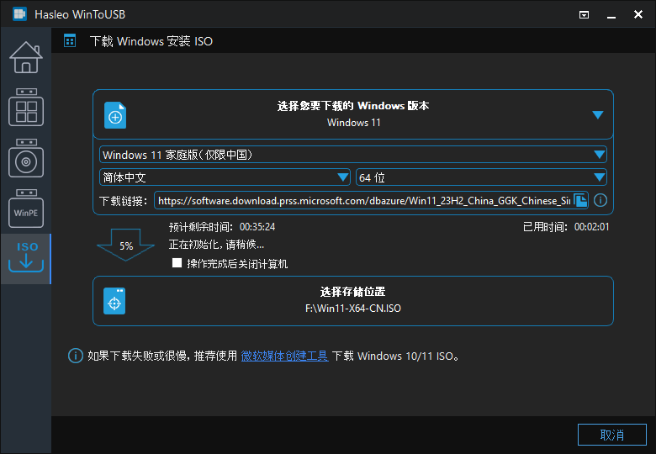Viewport: 656px width, 454px height.
Task: Click the storage location target icon
Action: [114, 301]
